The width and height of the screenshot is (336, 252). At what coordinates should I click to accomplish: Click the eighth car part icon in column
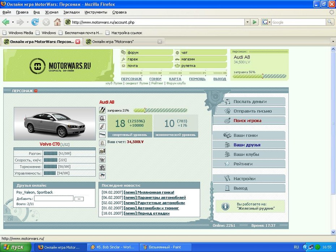tap(102, 168)
